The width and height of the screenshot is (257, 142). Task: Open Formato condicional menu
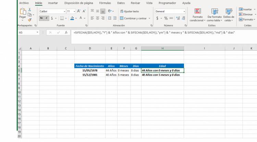coord(198,16)
